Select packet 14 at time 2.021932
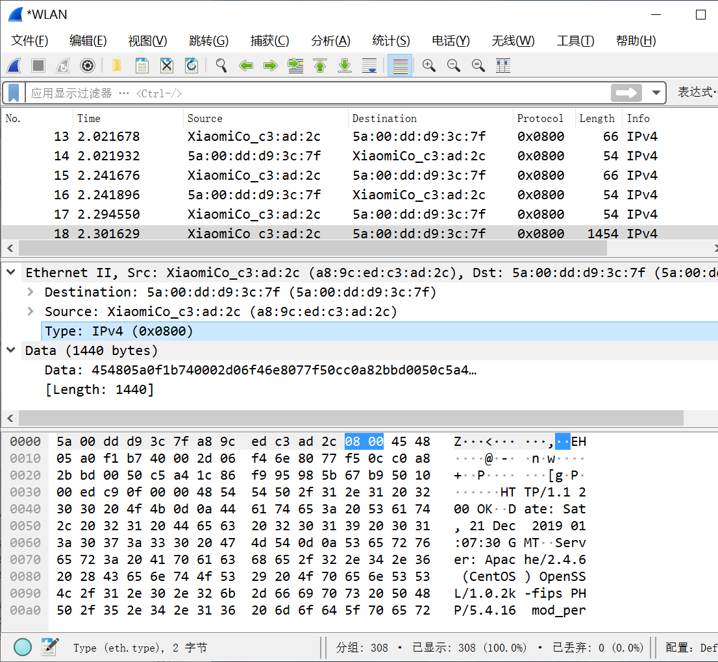 (359, 156)
